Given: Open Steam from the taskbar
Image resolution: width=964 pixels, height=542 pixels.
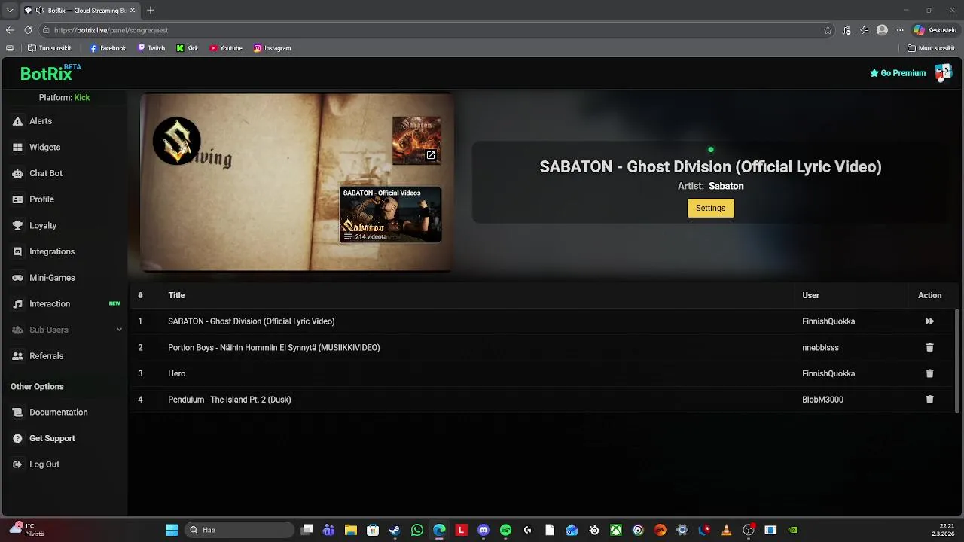Looking at the screenshot, I should 395,530.
